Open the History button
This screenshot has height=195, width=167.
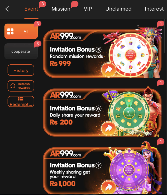[x=21, y=70]
